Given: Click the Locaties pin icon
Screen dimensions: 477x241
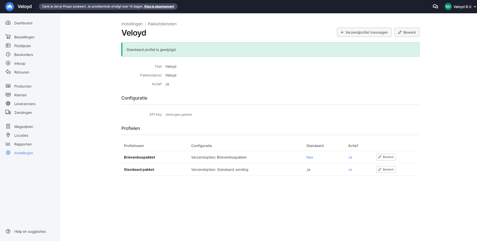Looking at the screenshot, I should pyautogui.click(x=8, y=135).
